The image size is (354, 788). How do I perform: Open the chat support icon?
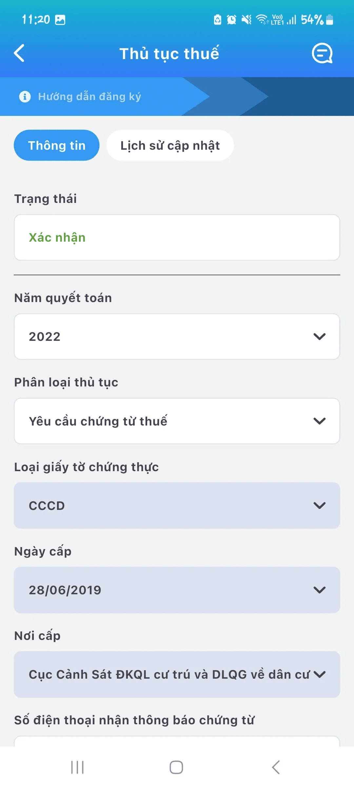pos(322,53)
